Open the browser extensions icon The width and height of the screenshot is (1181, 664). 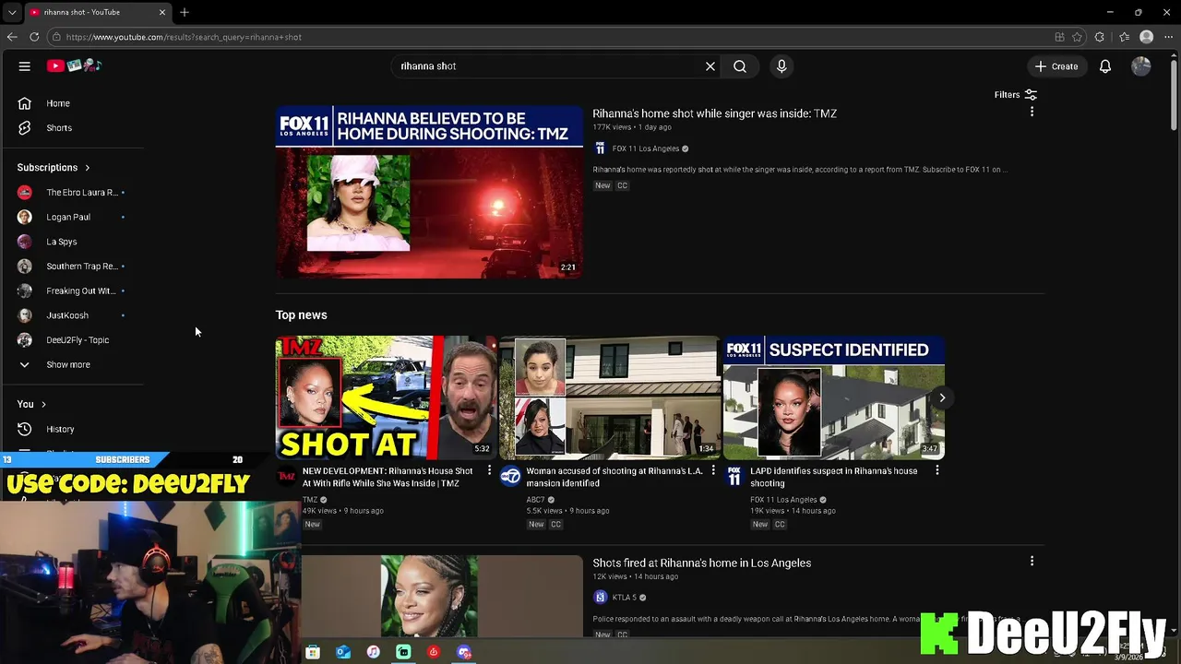(x=1100, y=37)
